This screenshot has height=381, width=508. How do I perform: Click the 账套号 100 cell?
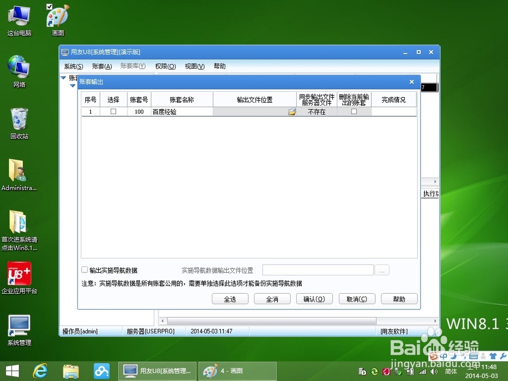point(139,111)
